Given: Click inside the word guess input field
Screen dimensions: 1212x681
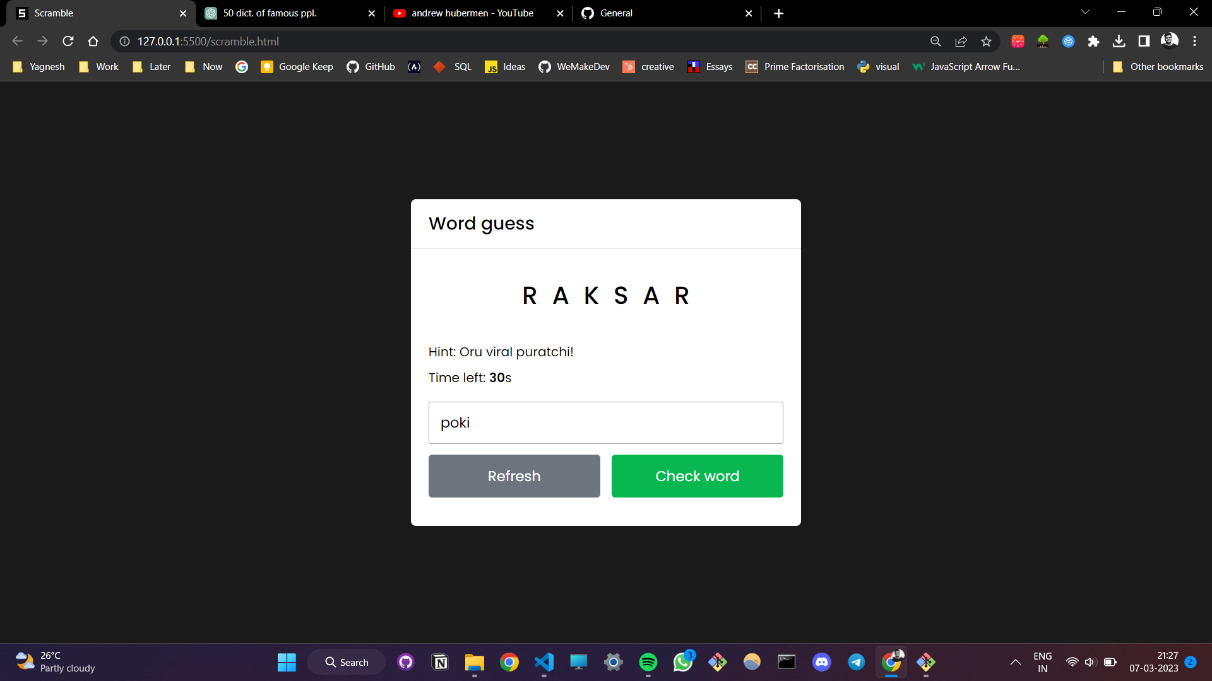Looking at the screenshot, I should (605, 422).
